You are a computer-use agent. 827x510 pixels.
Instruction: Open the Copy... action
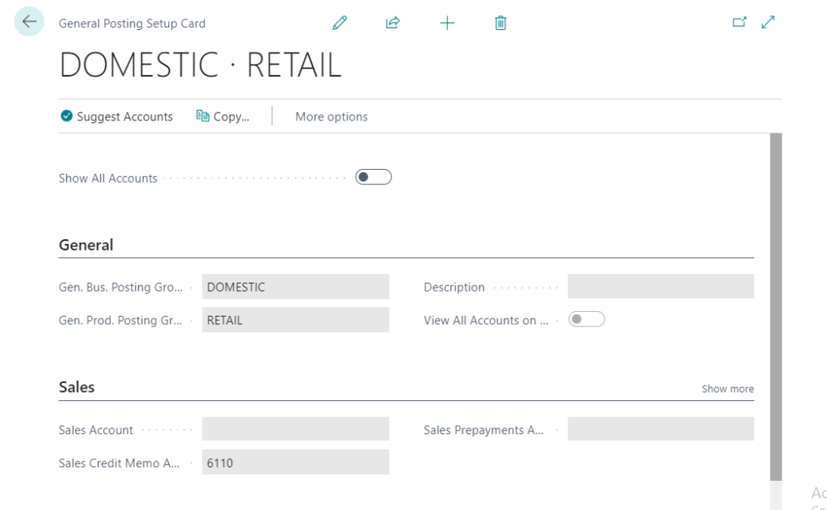223,116
